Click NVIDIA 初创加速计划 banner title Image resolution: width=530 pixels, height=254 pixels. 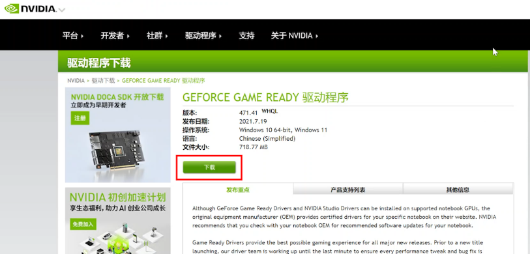[x=117, y=197]
